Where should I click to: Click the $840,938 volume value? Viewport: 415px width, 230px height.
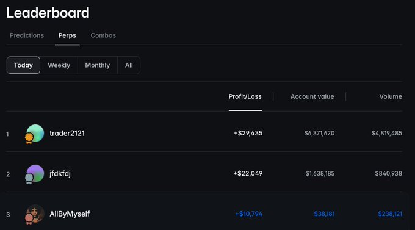click(388, 173)
